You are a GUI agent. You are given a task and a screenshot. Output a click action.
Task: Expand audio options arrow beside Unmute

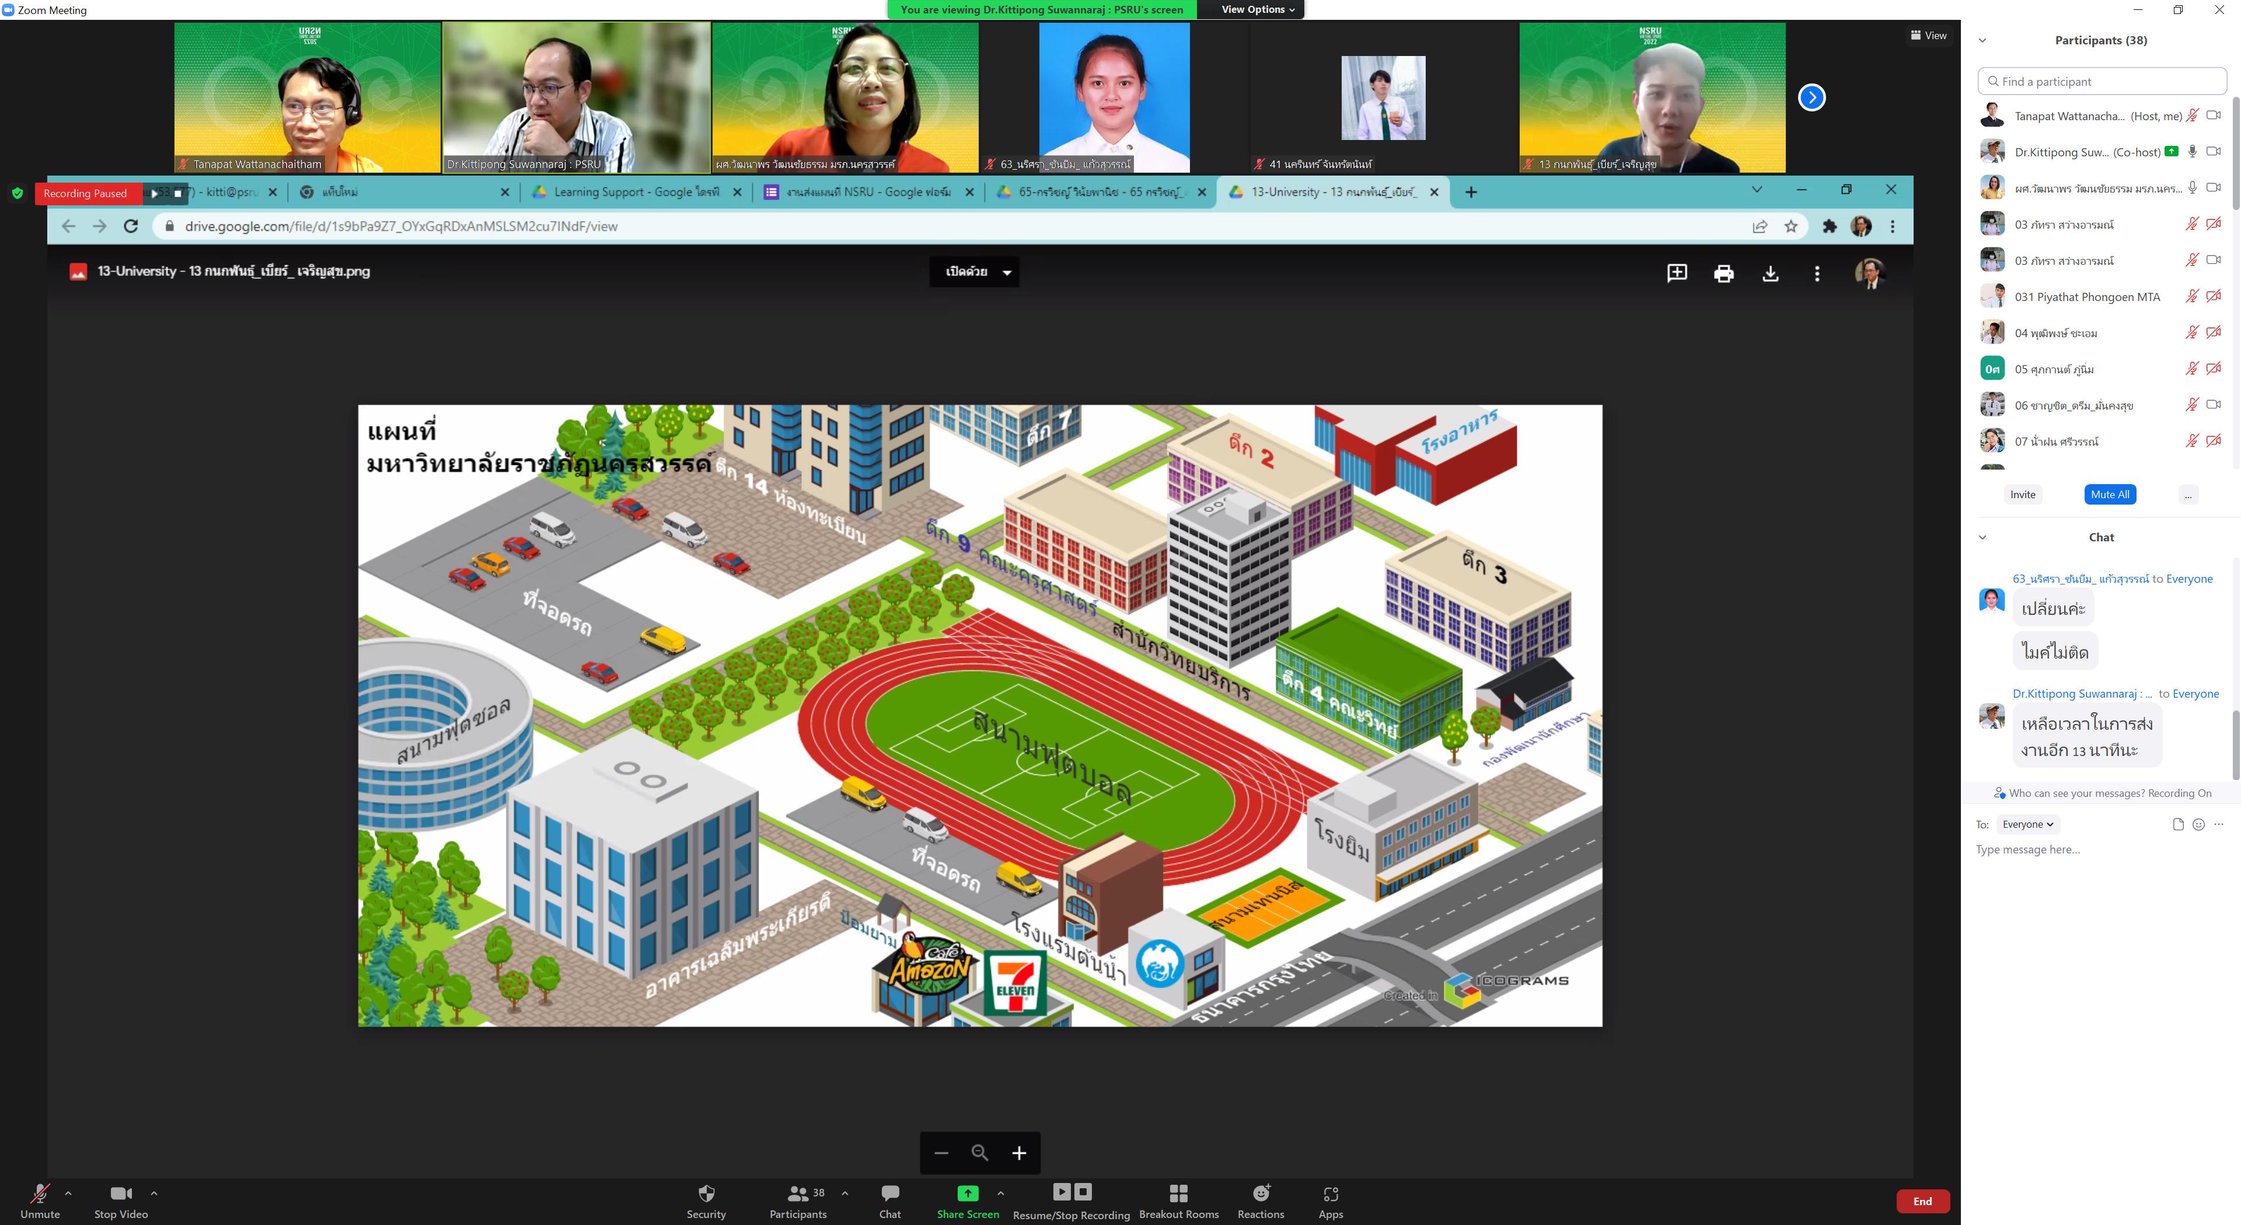[68, 1193]
